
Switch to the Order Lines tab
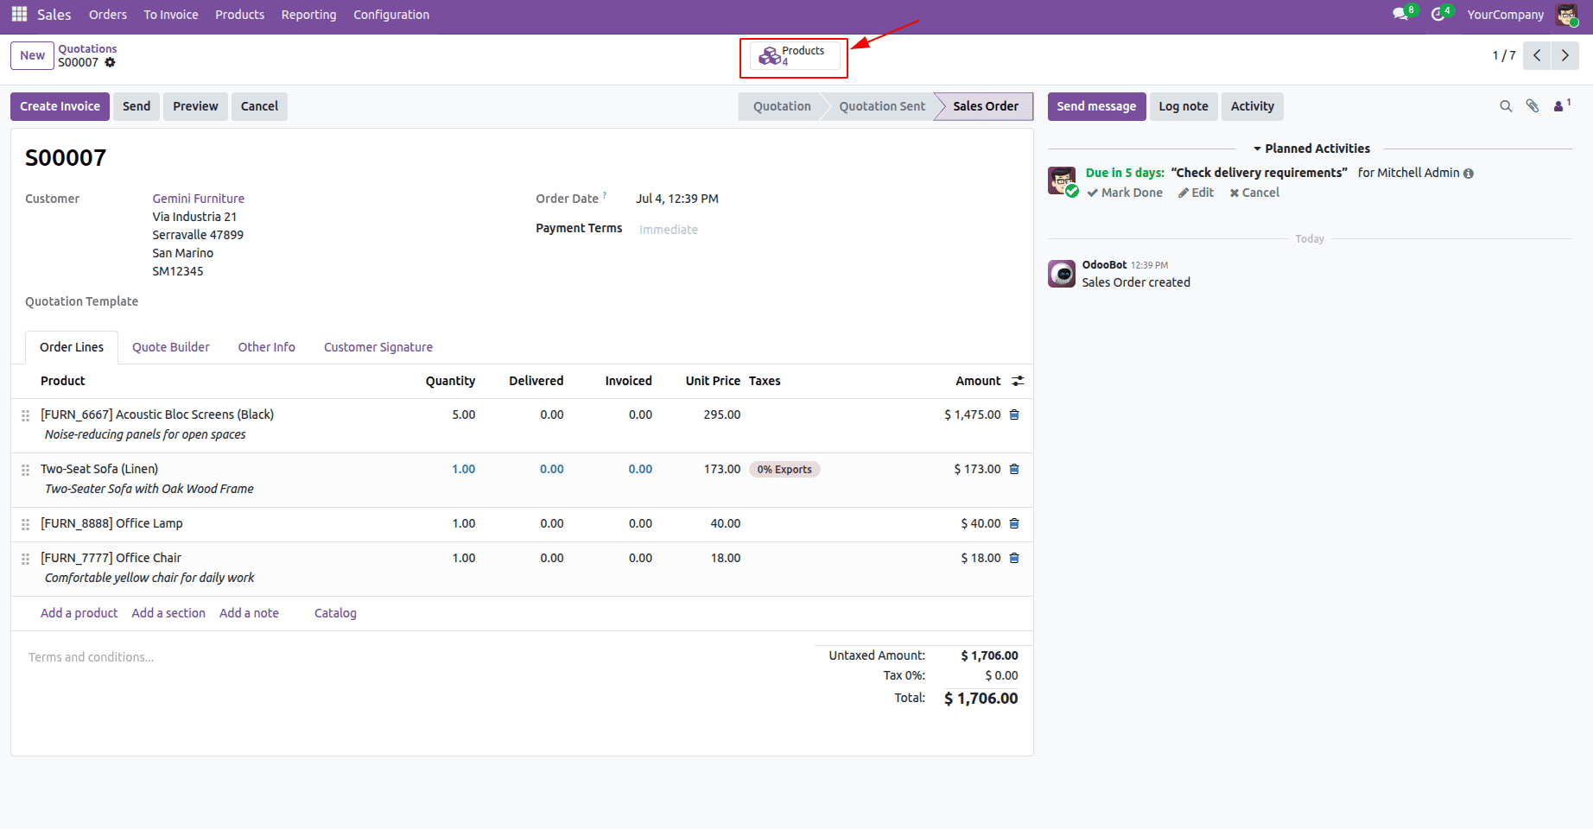click(x=72, y=347)
